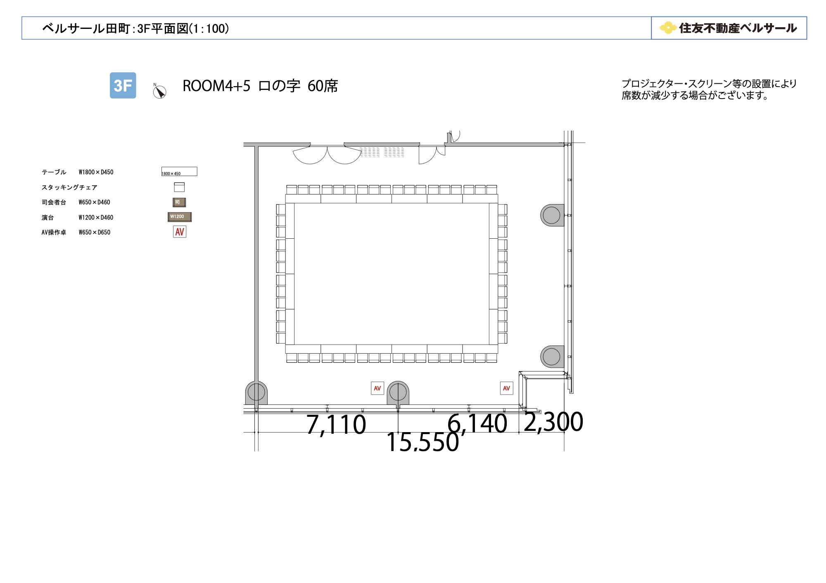Click the bottom row of tables
Viewport: 826px width, 583px height.
(x=392, y=349)
